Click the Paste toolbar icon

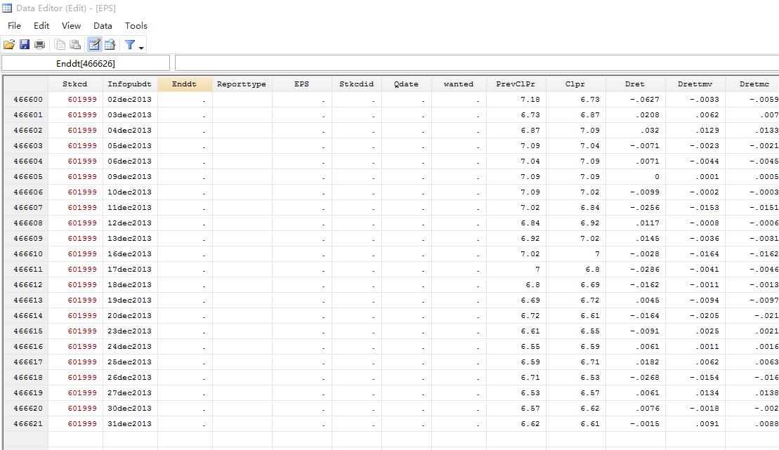point(75,45)
